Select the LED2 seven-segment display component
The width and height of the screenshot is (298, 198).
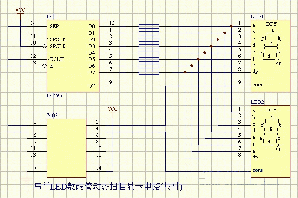click(271, 142)
